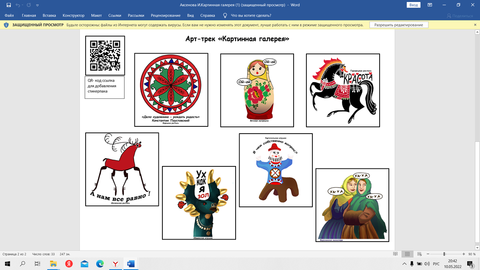This screenshot has width=480, height=270.
Task: Switch to Web Layout view icon
Action: point(420,254)
